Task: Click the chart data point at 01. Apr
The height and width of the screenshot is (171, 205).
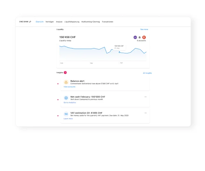Action: pos(119,52)
